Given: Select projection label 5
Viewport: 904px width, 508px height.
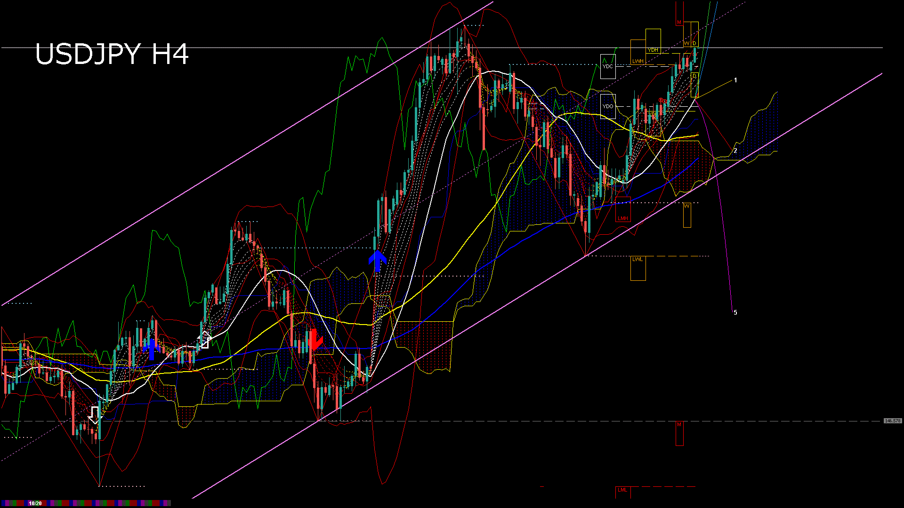Looking at the screenshot, I should (735, 312).
